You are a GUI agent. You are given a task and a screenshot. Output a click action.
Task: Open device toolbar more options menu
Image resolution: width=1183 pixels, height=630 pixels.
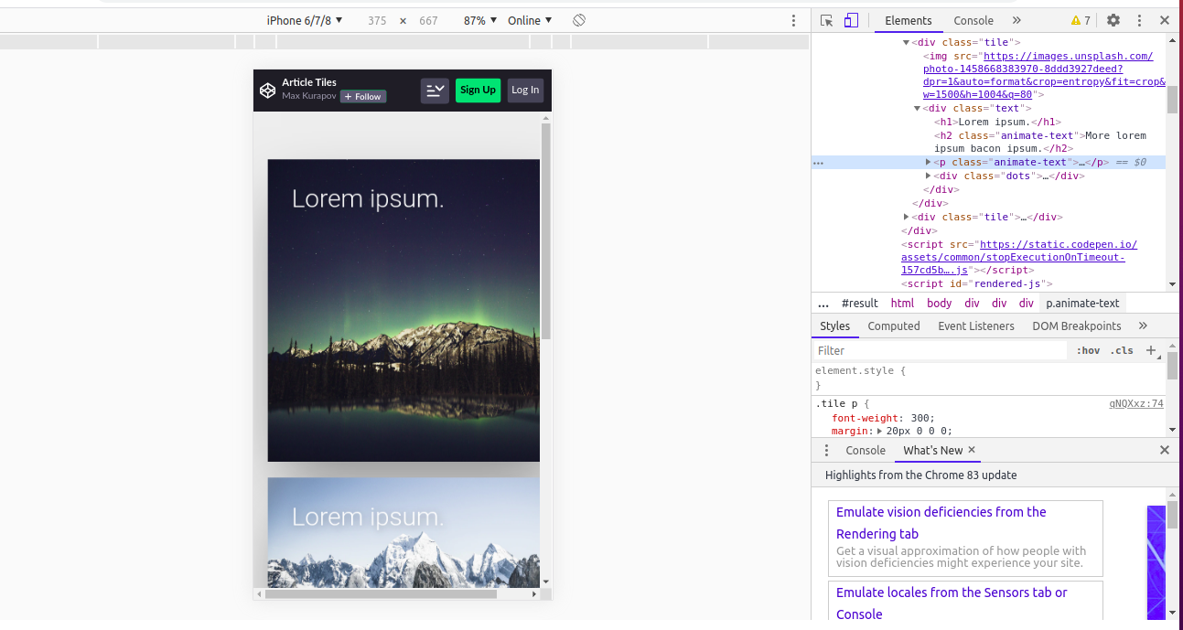click(x=793, y=20)
